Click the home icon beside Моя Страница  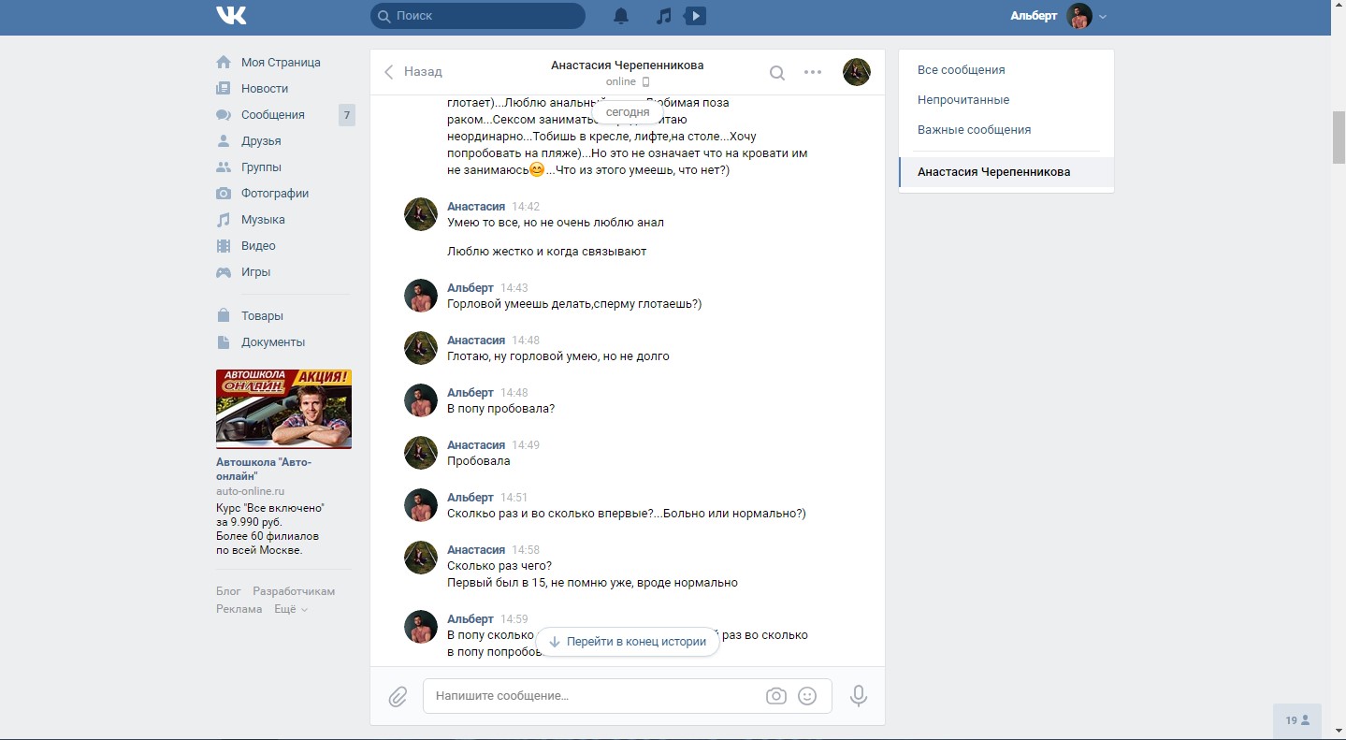pyautogui.click(x=224, y=63)
